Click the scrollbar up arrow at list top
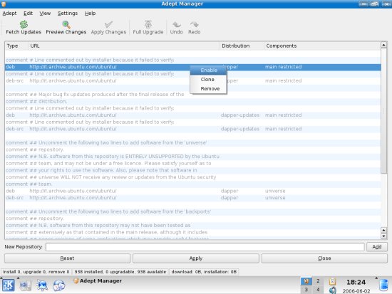This screenshot has height=294, width=392. coord(383,46)
